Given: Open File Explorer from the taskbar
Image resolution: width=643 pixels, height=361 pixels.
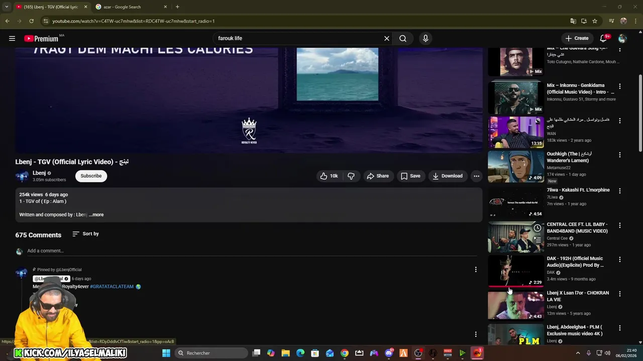Looking at the screenshot, I should tap(285, 353).
